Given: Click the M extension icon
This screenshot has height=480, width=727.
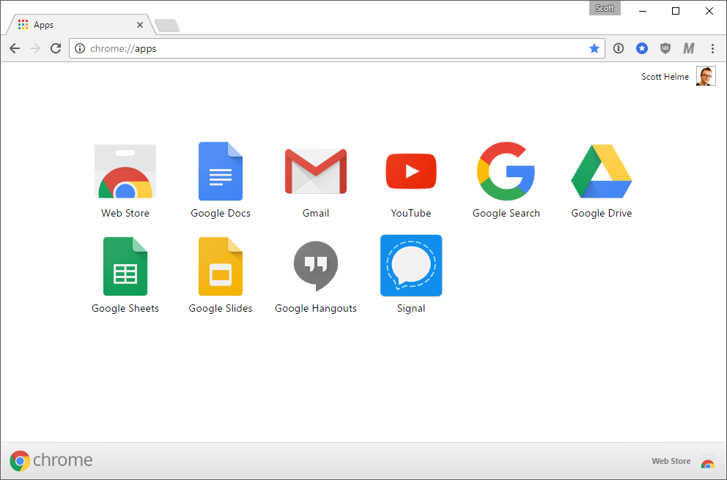Looking at the screenshot, I should click(688, 48).
